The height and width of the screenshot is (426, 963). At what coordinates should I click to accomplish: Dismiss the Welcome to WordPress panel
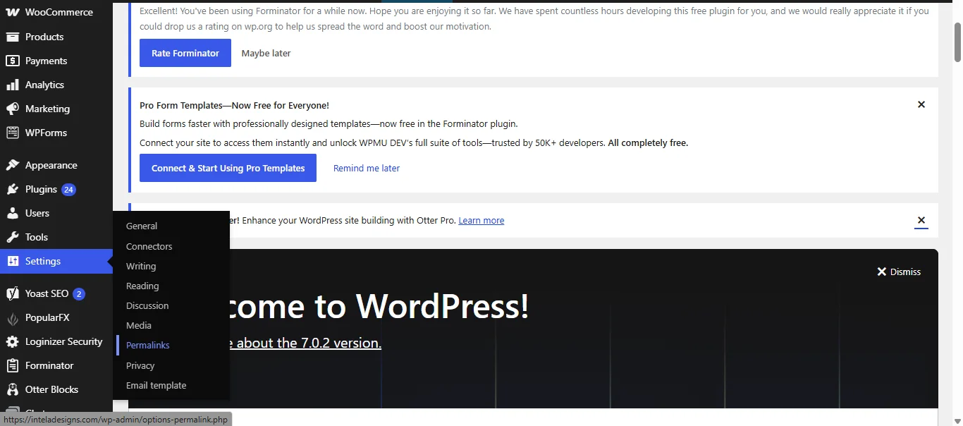point(899,272)
